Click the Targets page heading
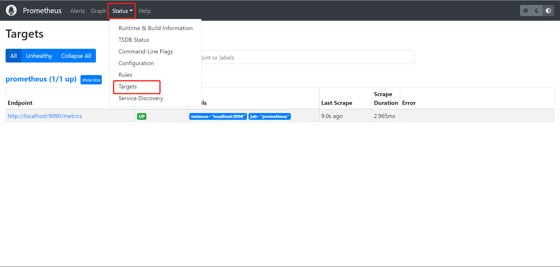 24,34
